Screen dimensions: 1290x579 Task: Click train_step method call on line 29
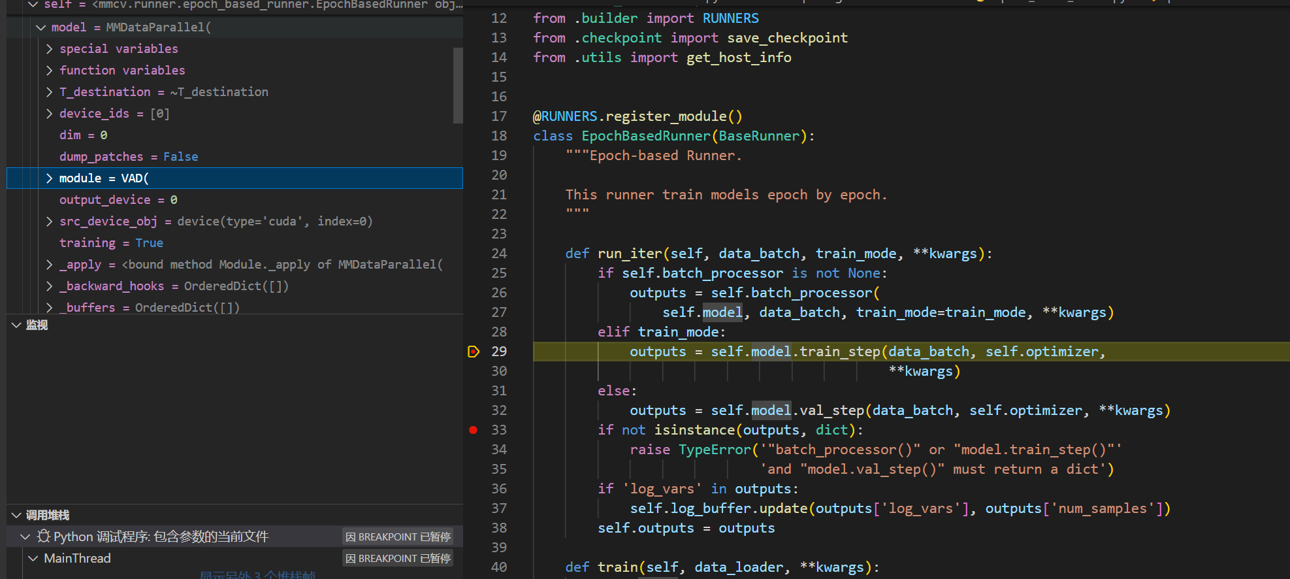pos(840,352)
